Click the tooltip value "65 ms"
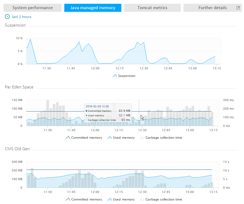244x204 pixels. pyautogui.click(x=126, y=120)
